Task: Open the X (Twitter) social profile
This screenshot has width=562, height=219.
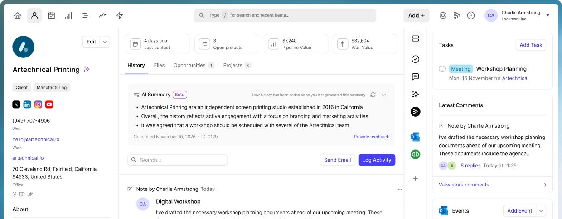Action: click(x=16, y=105)
